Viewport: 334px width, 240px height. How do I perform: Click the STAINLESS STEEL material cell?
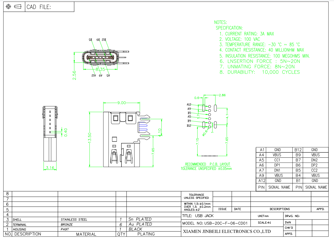point(74,219)
